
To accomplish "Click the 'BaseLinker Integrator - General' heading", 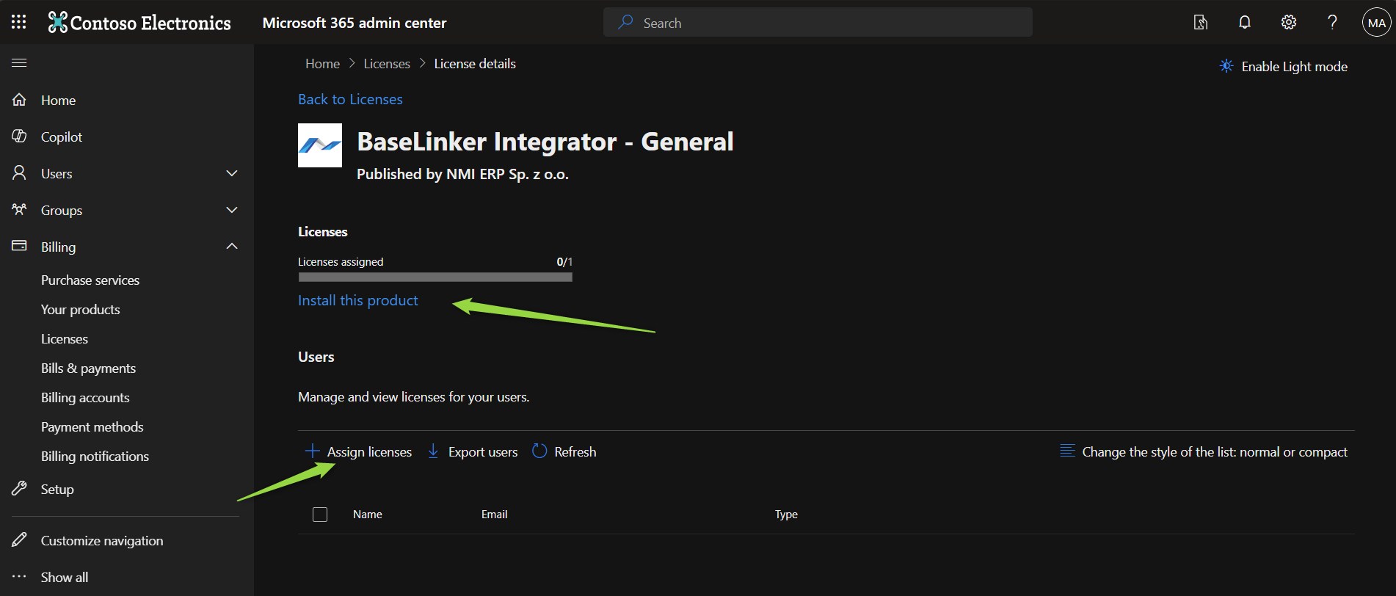I will (x=545, y=142).
